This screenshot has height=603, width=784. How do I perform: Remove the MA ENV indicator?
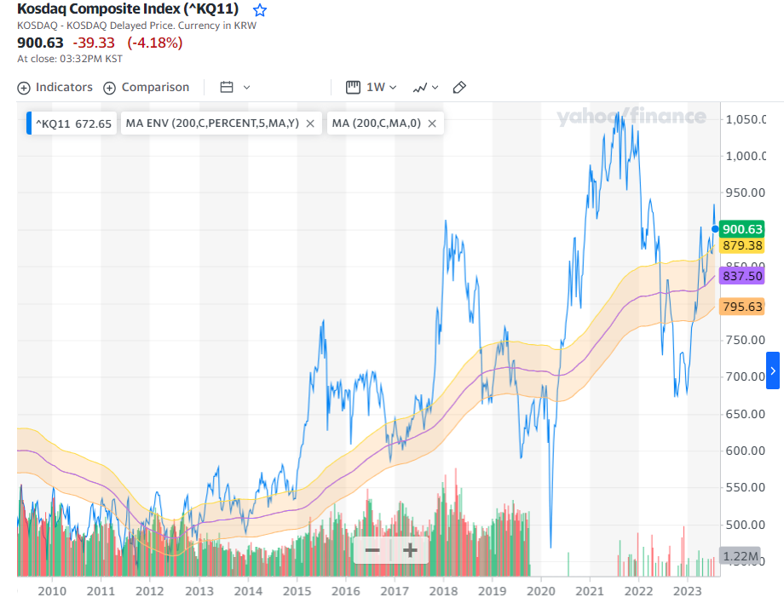coord(310,123)
